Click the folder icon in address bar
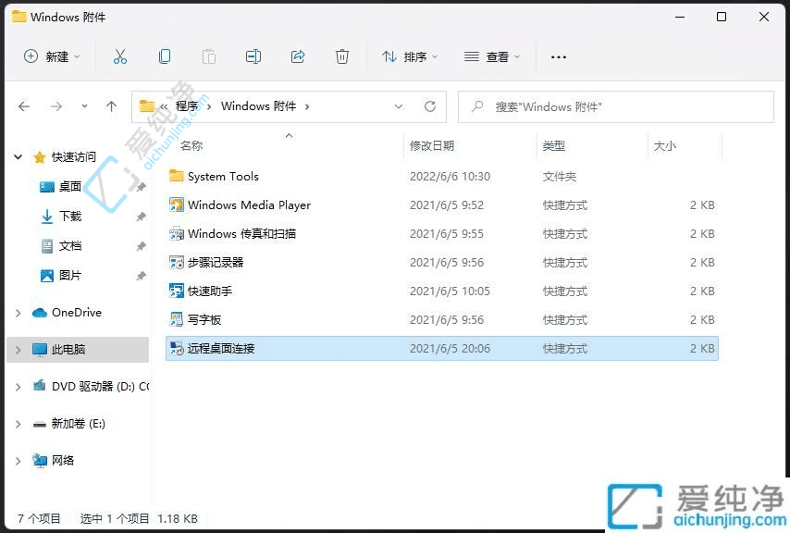 point(147,105)
